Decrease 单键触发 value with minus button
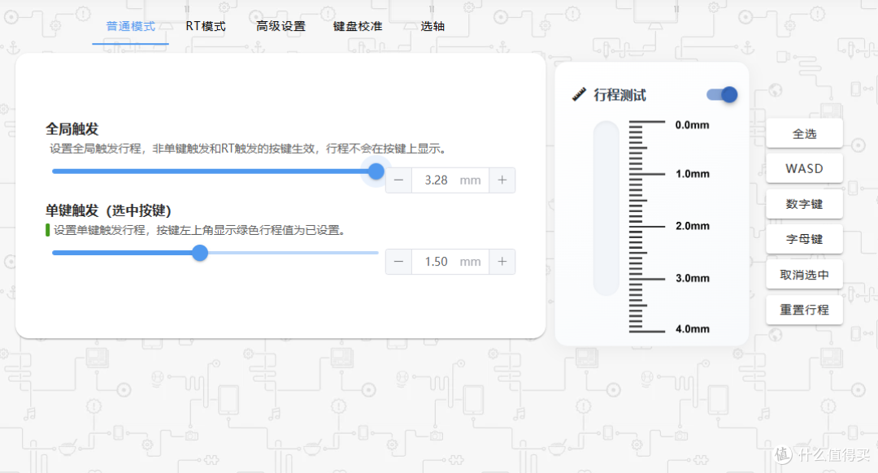 click(x=398, y=262)
